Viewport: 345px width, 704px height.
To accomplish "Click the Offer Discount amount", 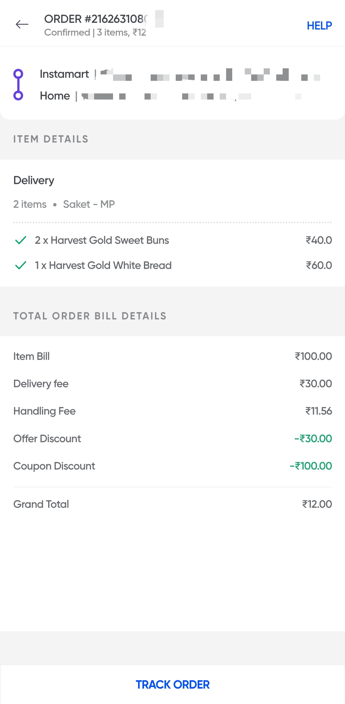I will tap(313, 439).
